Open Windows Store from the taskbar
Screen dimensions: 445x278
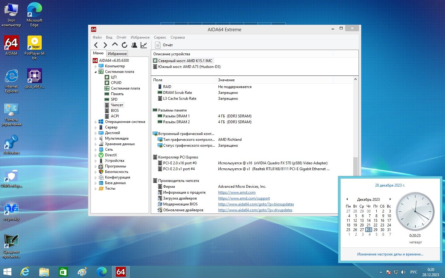coord(63,272)
